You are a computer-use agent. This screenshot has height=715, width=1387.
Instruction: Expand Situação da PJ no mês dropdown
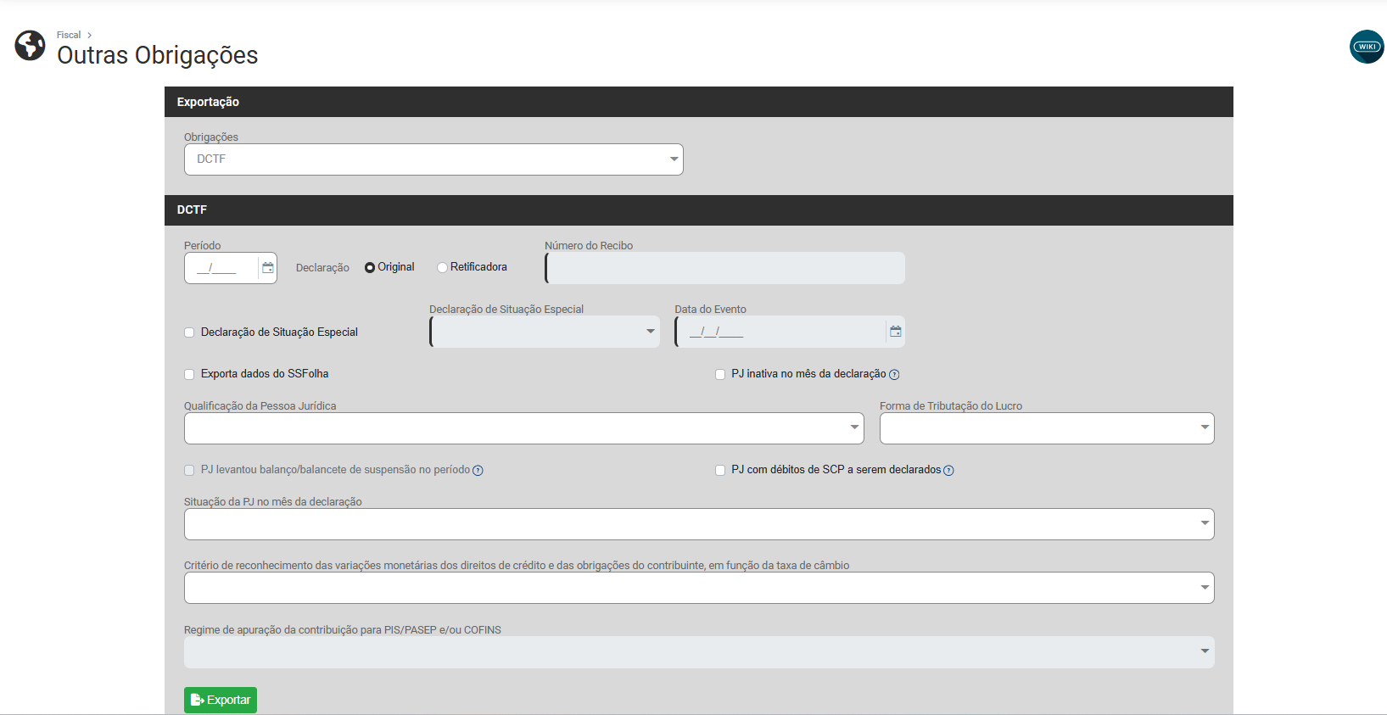(x=698, y=524)
